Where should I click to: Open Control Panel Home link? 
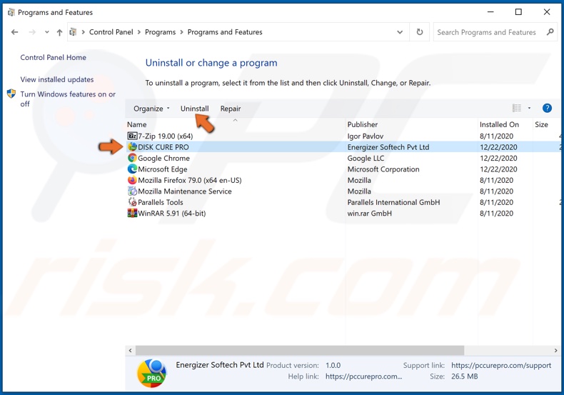pos(54,57)
